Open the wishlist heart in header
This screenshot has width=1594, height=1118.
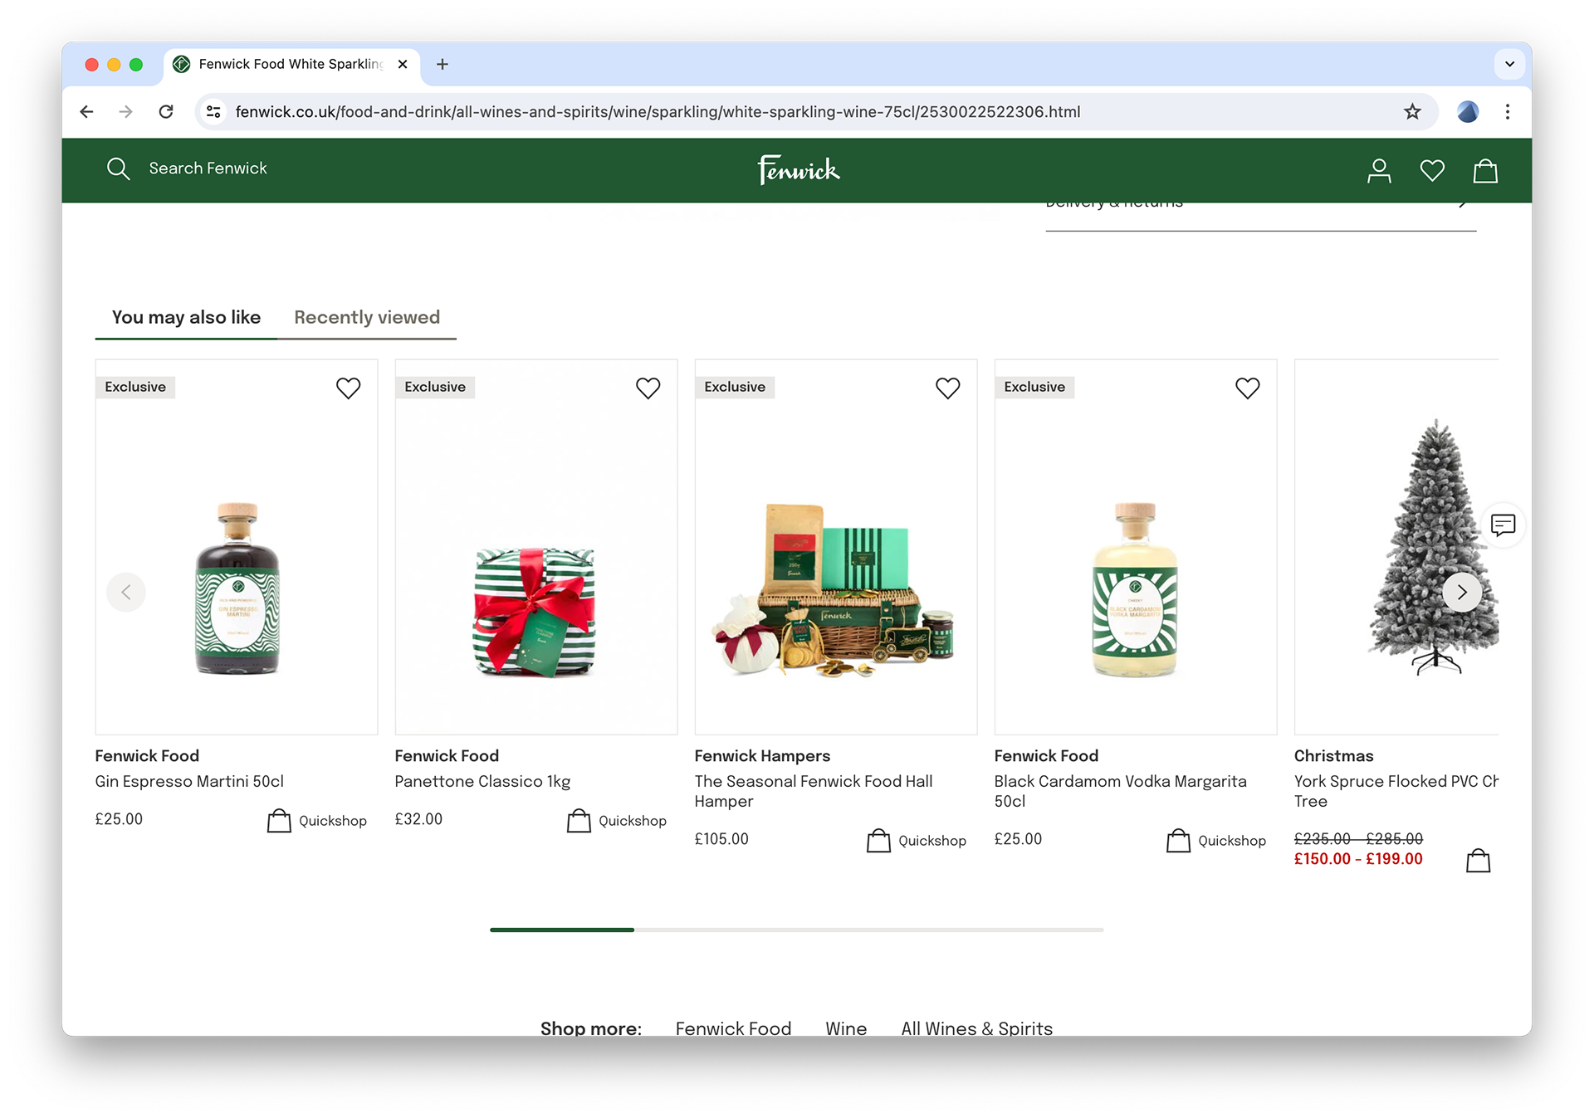(x=1432, y=171)
